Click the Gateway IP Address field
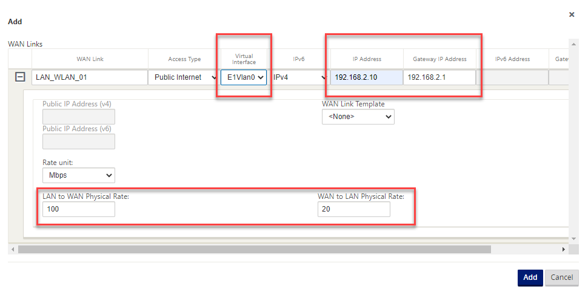The height and width of the screenshot is (295, 588). tap(439, 77)
